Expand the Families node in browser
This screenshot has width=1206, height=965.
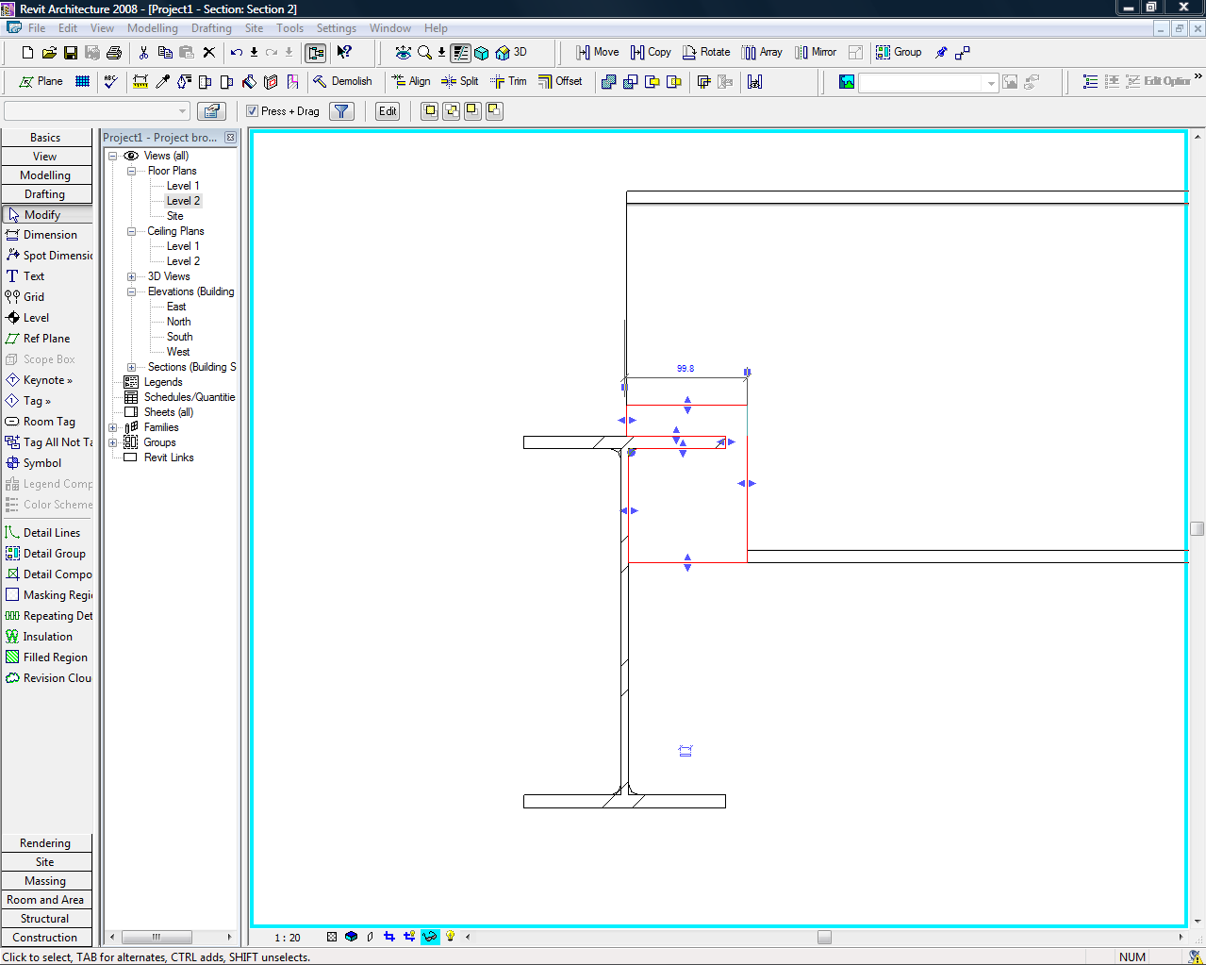coord(113,427)
